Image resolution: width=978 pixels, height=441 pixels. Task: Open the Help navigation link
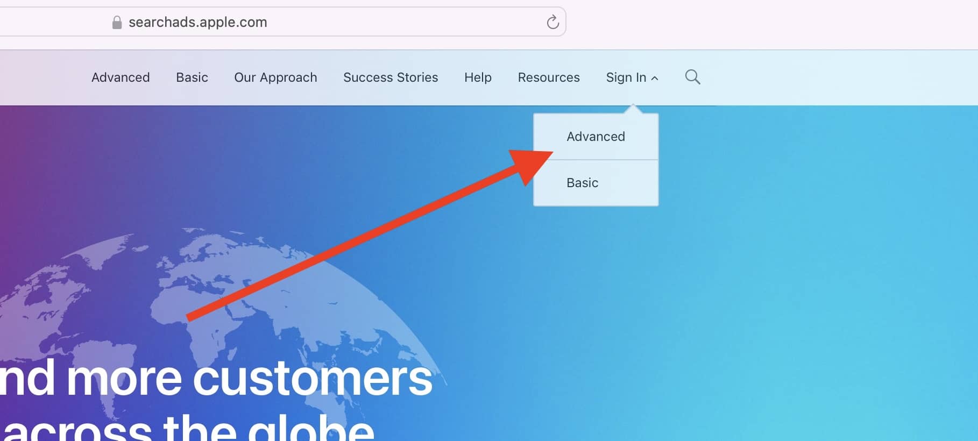tap(478, 77)
